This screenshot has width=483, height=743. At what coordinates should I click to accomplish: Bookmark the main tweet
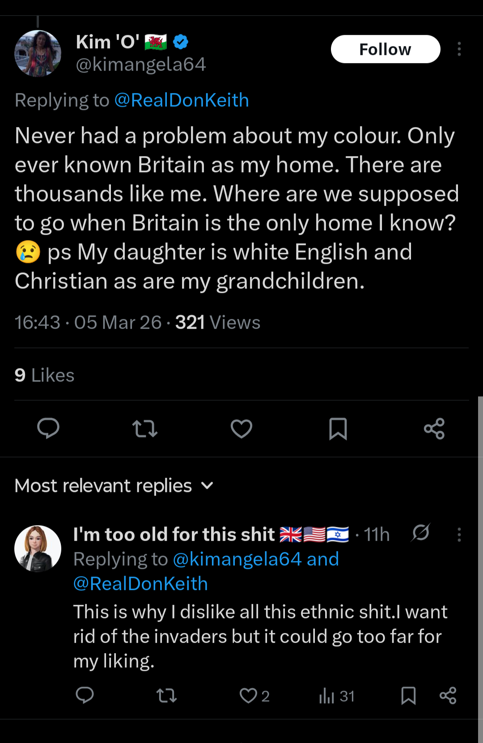pos(338,429)
